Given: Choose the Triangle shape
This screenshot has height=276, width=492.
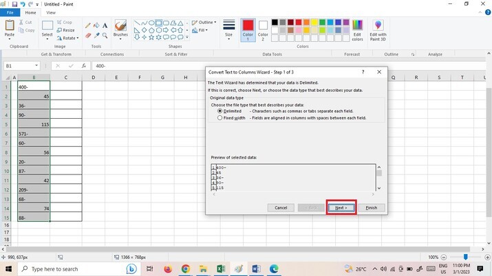Looking at the screenshot, I should click(180, 23).
